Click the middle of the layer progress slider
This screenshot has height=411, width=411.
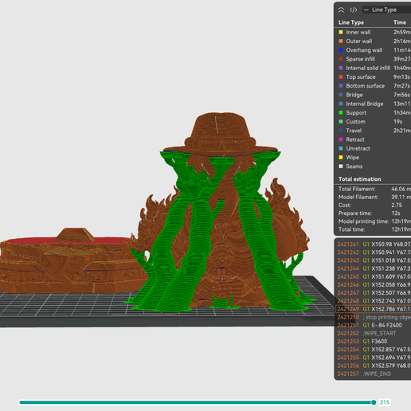click(197, 402)
